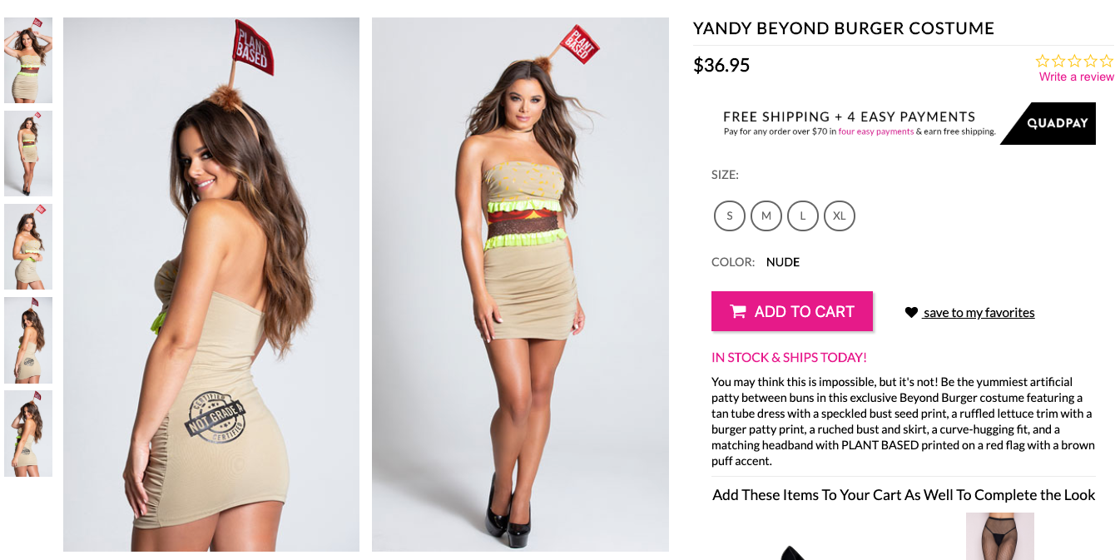The width and height of the screenshot is (1120, 560).
Task: Click the QUADPAY logo badge
Action: click(1048, 123)
